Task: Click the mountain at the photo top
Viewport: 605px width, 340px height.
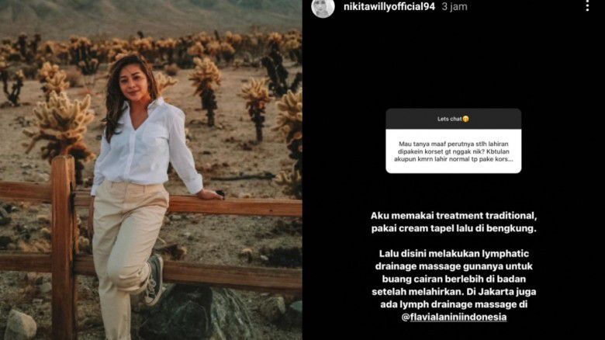Action: pos(150,16)
